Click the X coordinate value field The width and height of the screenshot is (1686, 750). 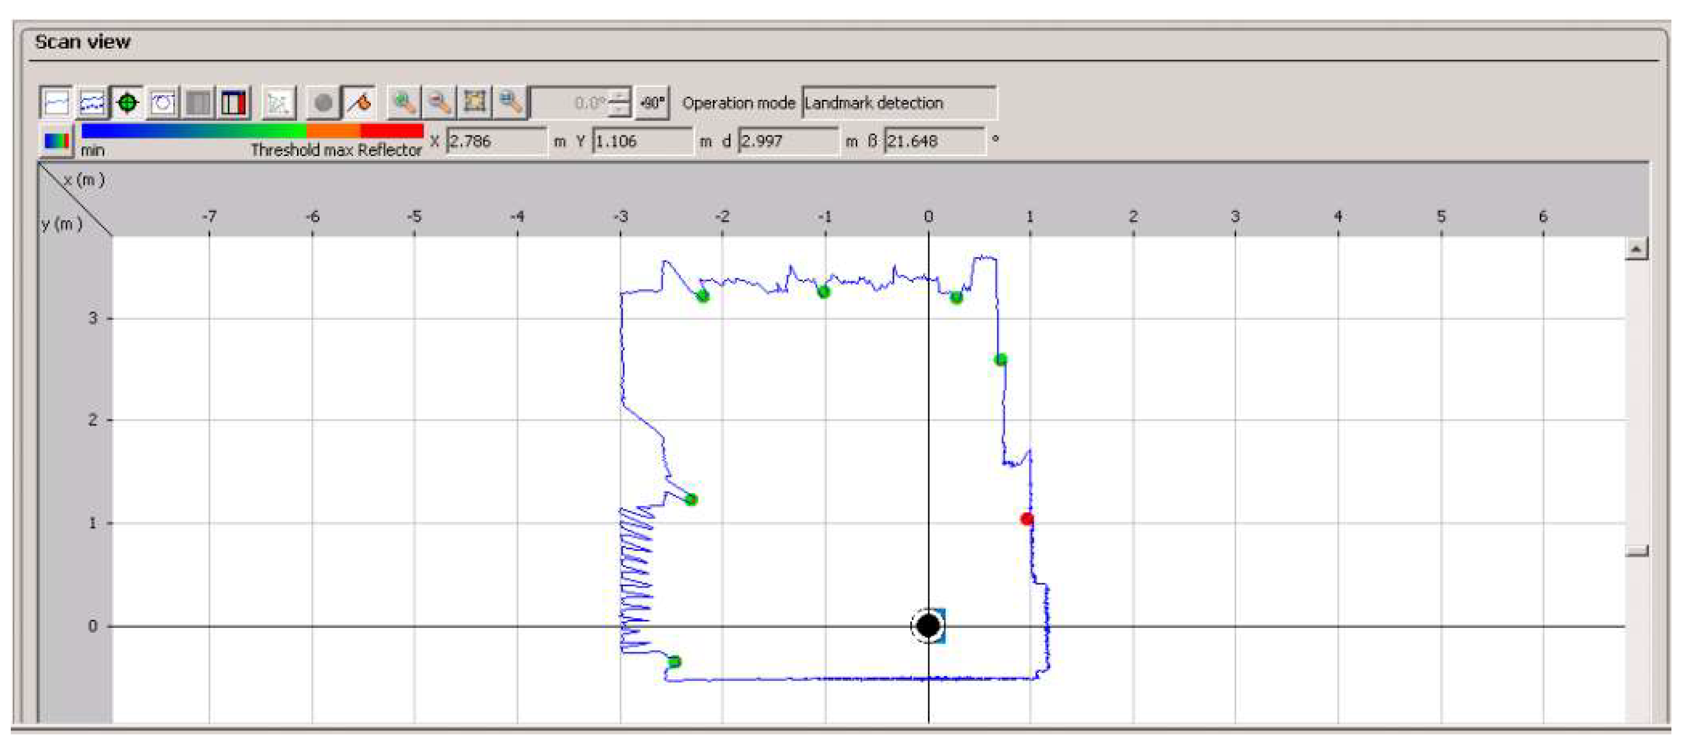(x=496, y=141)
